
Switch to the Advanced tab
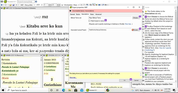tap(98, 14)
